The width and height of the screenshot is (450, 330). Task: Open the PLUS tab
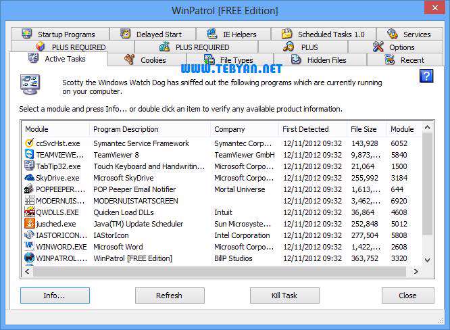click(303, 47)
